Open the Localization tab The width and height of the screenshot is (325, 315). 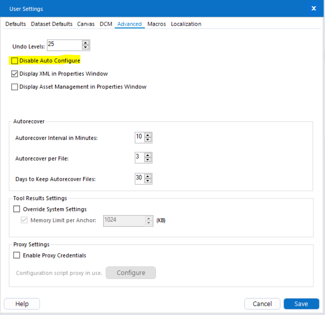(186, 24)
